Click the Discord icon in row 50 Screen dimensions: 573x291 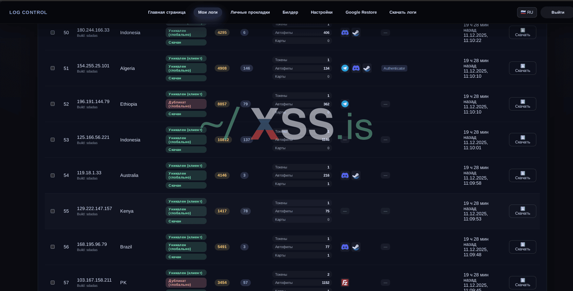(x=345, y=33)
